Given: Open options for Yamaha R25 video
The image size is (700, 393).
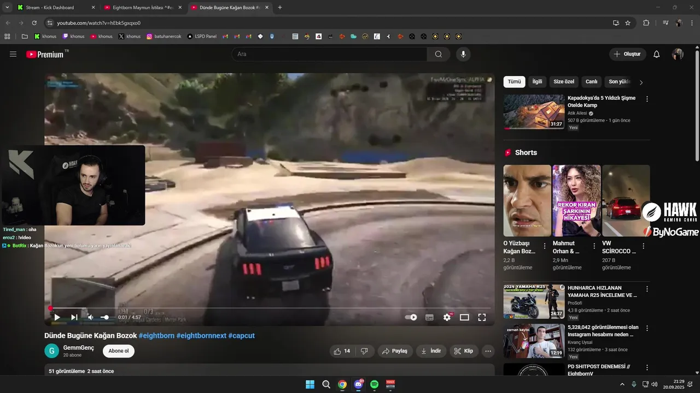Looking at the screenshot, I should (647, 289).
